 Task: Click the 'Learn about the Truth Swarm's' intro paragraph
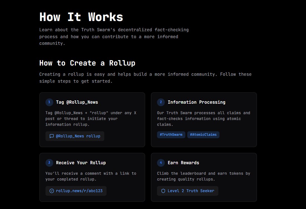click(114, 36)
